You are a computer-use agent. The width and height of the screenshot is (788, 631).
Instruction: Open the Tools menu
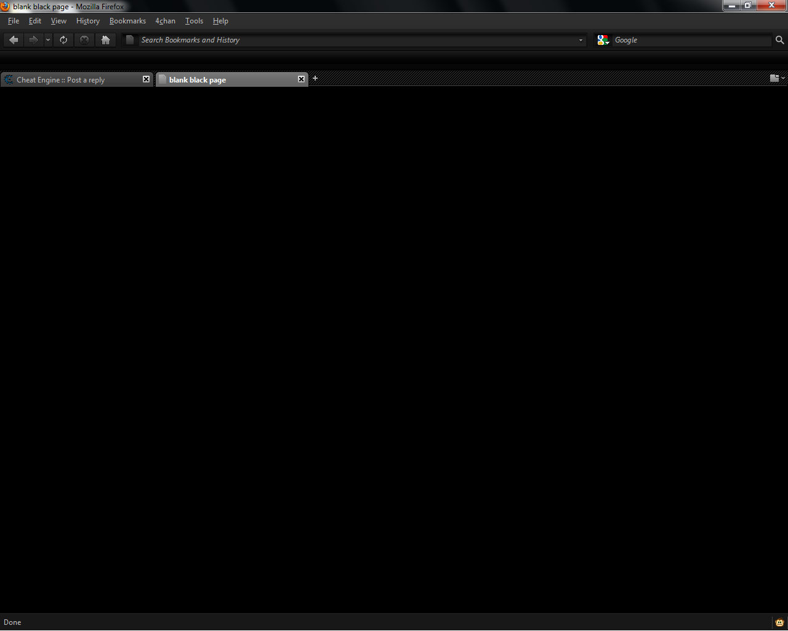tap(194, 21)
